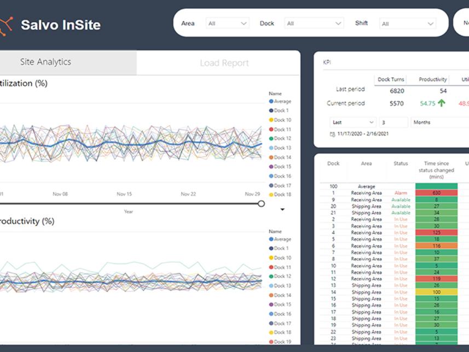Click the Utilization chart time slider handle
The height and width of the screenshot is (352, 469).
click(x=261, y=203)
